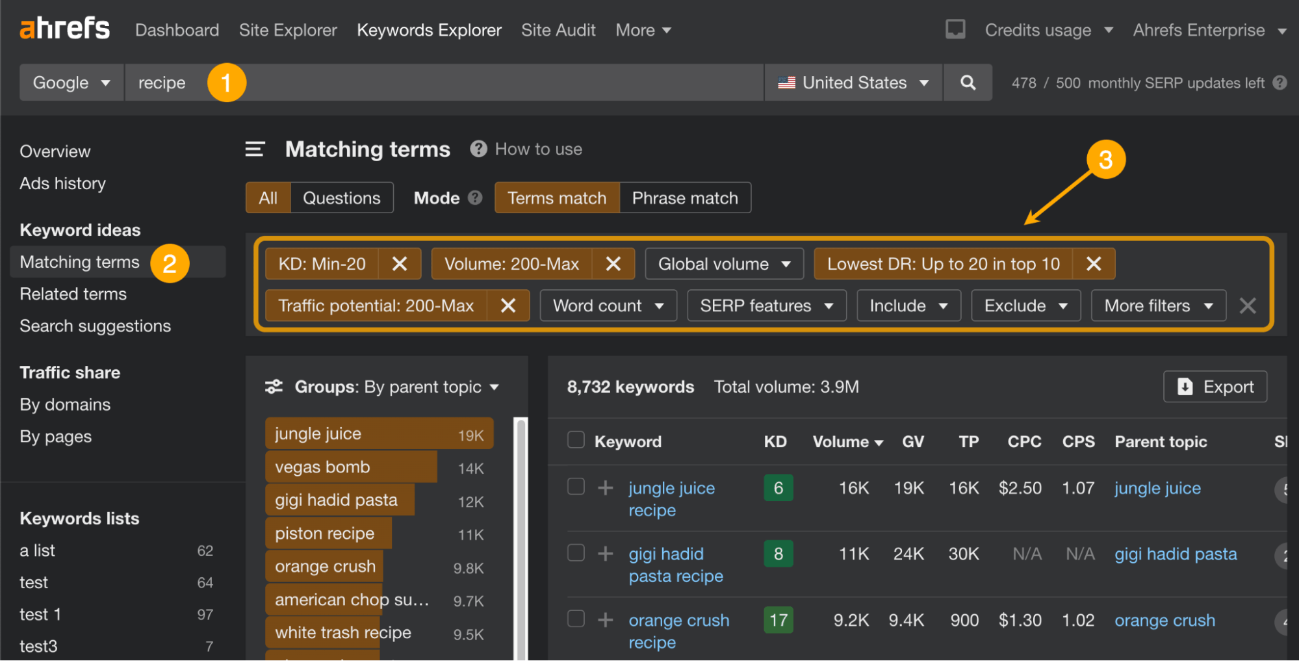The width and height of the screenshot is (1299, 661).
Task: Select Phrase match mode
Action: click(685, 198)
